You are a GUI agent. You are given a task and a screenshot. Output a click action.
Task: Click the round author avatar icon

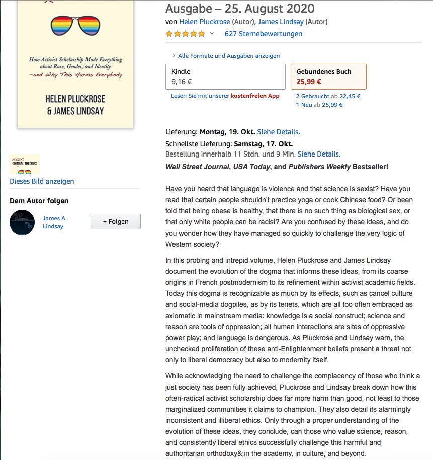coord(22,222)
